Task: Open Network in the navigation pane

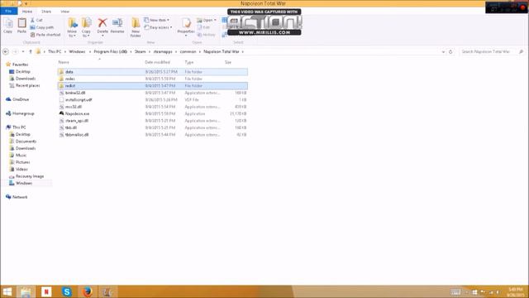Action: (x=20, y=197)
